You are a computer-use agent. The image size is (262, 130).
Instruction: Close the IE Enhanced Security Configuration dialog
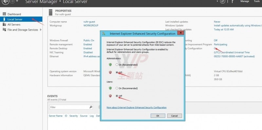181,33
